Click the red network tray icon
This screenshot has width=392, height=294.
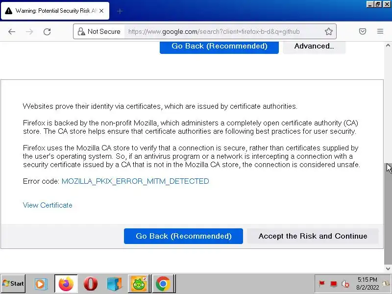pyautogui.click(x=334, y=284)
